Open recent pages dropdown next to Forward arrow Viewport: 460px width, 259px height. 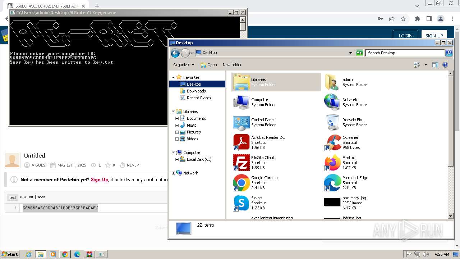point(192,53)
